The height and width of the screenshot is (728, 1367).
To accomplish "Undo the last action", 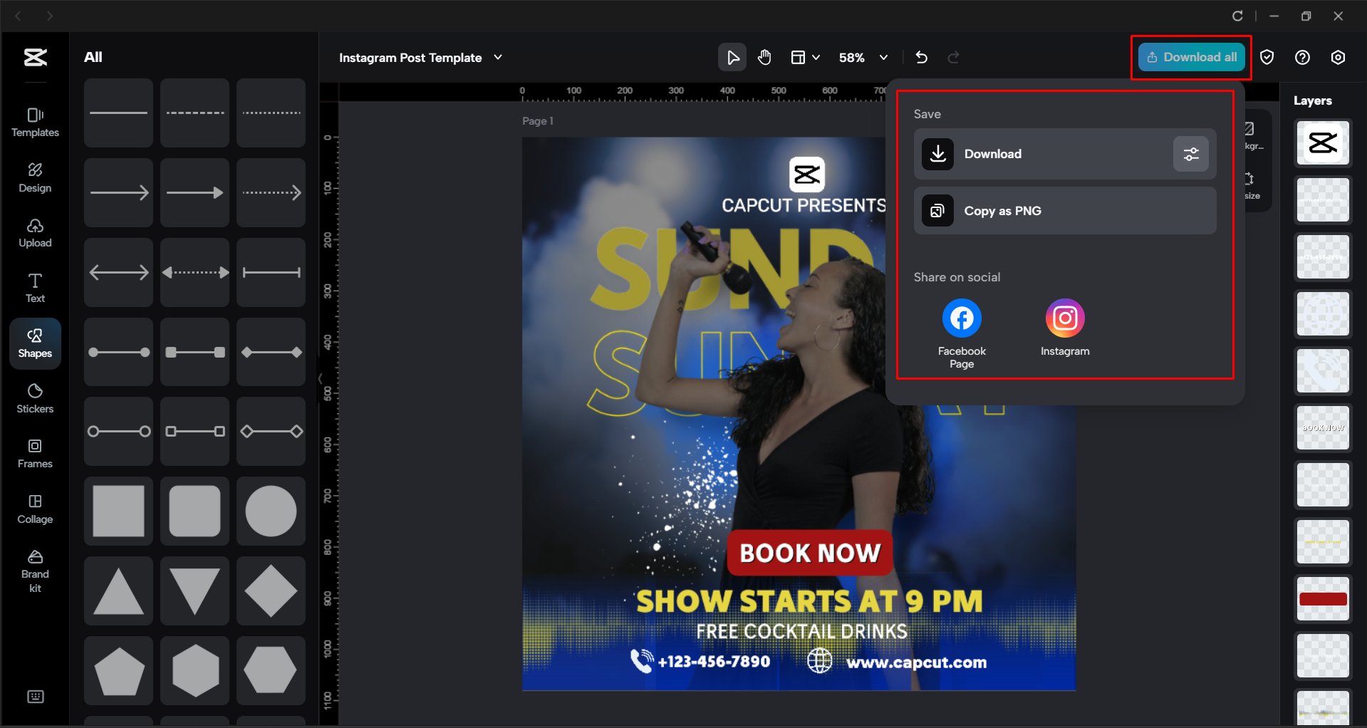I will pyautogui.click(x=921, y=57).
